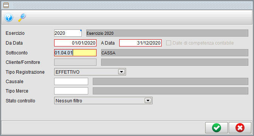The width and height of the screenshot is (254, 136).
Task: Click the dotted window title bar
Action: point(132,5)
